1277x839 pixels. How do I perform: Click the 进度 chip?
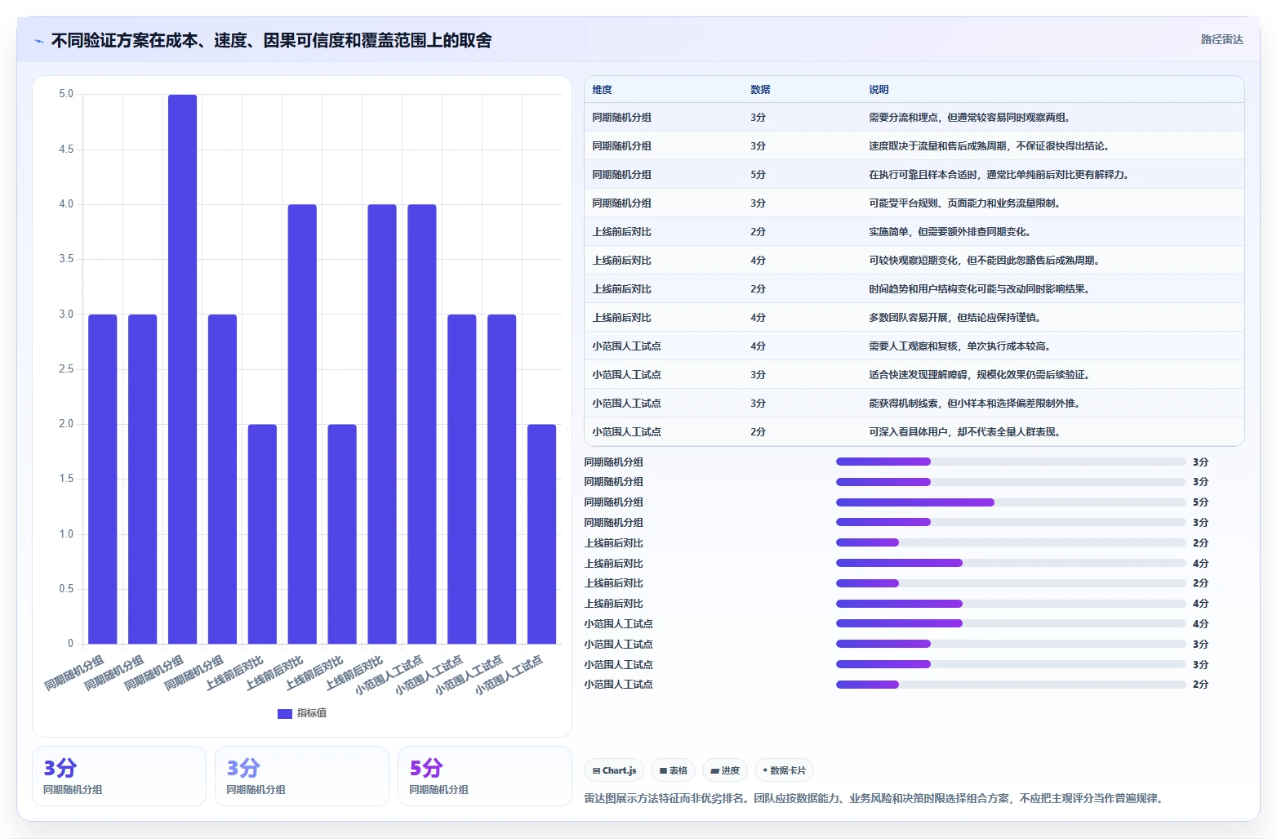pyautogui.click(x=725, y=770)
